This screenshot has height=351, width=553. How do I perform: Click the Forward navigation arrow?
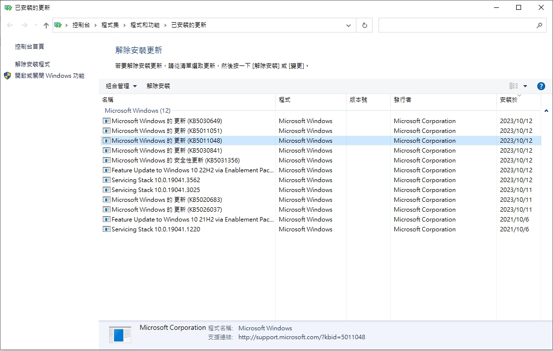pyautogui.click(x=25, y=25)
